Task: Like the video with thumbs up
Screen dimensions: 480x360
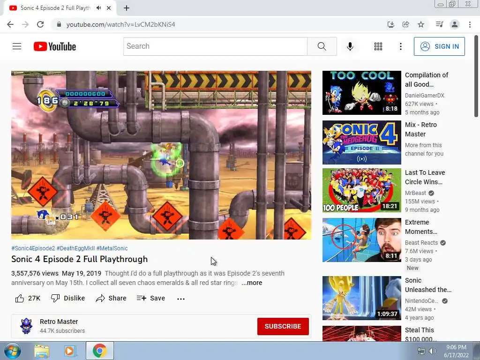Action: [x=28, y=298]
